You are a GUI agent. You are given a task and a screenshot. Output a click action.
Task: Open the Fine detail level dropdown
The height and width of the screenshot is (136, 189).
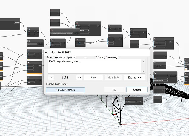[x=32, y=44]
